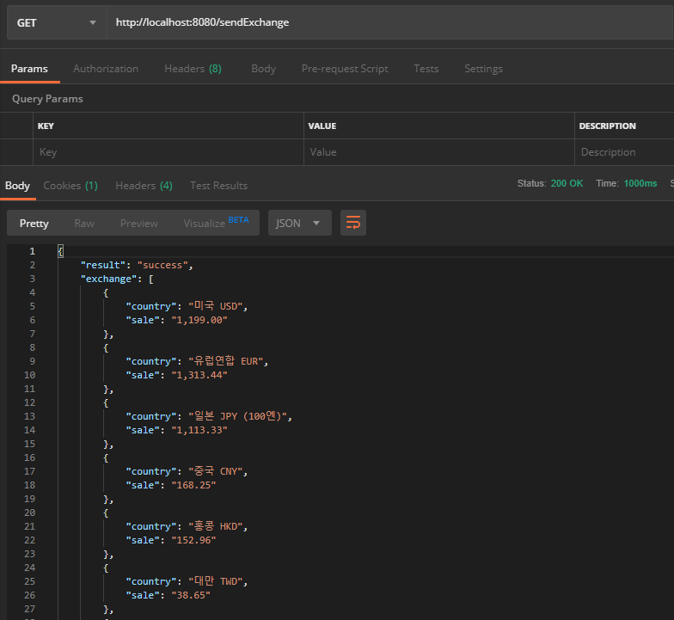Click the "exchange": [ line
674x620 pixels.
(117, 279)
